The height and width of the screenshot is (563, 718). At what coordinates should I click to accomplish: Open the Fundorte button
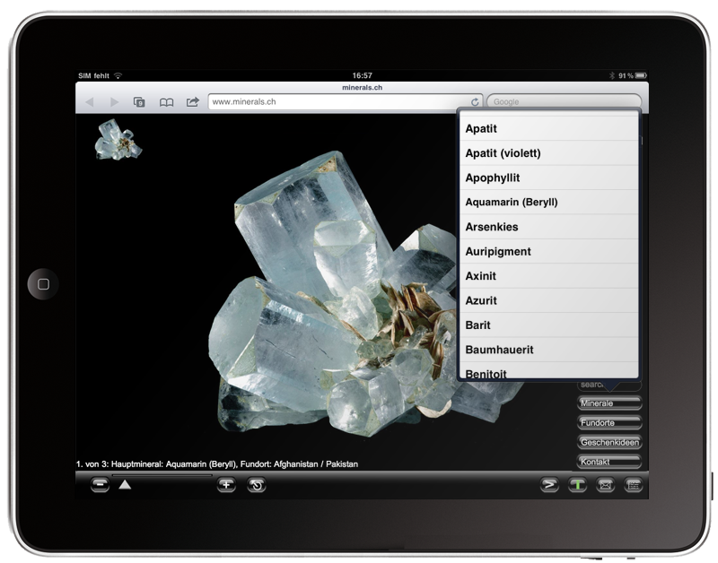click(609, 422)
